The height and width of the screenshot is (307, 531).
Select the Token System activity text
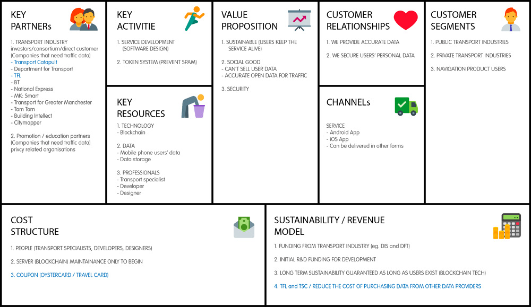click(x=157, y=62)
